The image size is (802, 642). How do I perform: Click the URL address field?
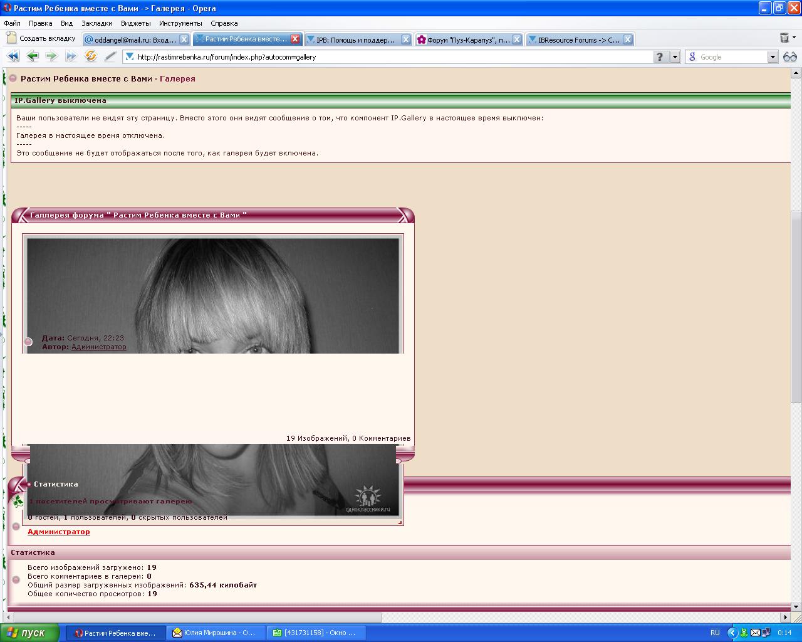pos(395,57)
